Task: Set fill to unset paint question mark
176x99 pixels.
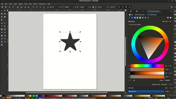Action: coord(148,18)
